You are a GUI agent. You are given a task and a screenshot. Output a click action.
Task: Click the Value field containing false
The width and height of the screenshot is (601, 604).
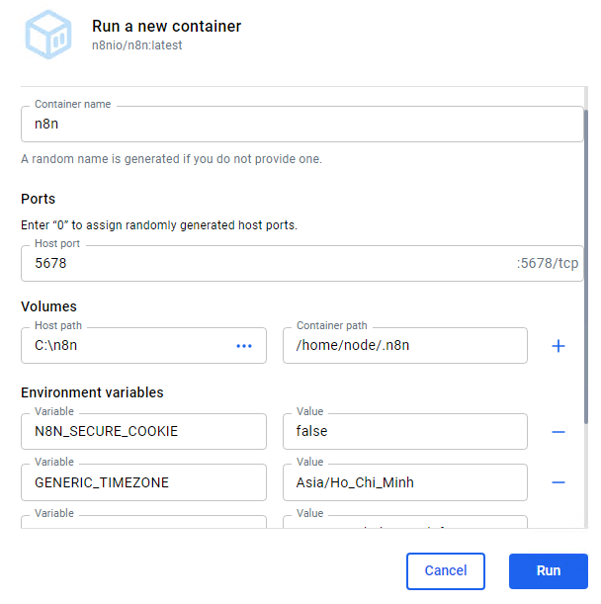click(404, 432)
